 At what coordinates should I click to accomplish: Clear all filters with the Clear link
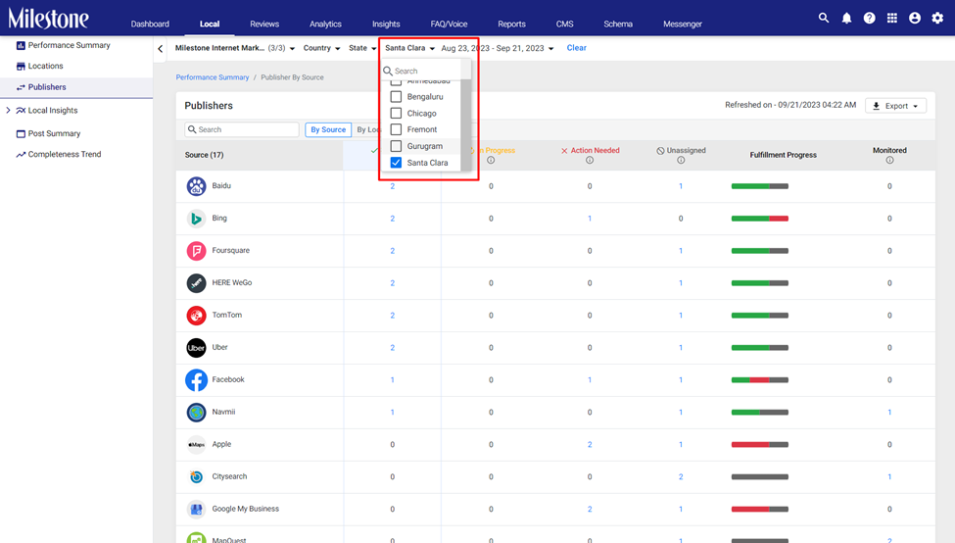pyautogui.click(x=576, y=47)
